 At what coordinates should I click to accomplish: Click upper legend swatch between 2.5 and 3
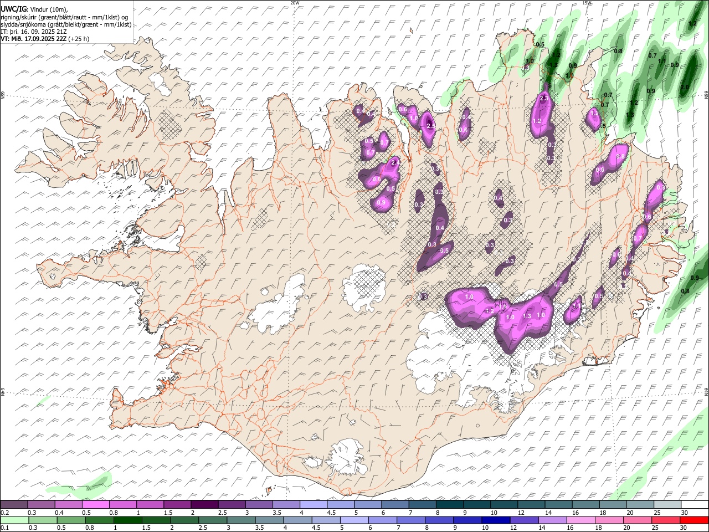pyautogui.click(x=231, y=505)
